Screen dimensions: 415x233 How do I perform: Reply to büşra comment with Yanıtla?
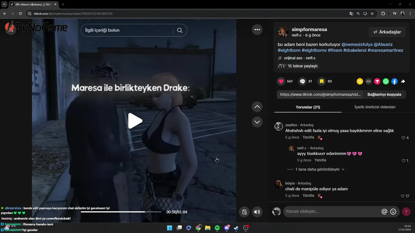[308, 196]
